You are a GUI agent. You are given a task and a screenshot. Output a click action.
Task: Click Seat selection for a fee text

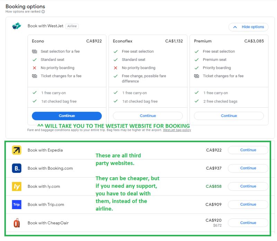tap(60, 51)
